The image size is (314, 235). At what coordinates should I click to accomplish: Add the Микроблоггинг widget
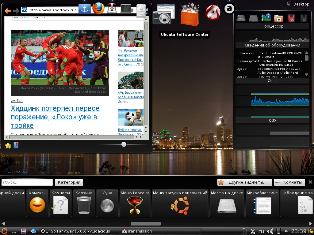tap(262, 203)
